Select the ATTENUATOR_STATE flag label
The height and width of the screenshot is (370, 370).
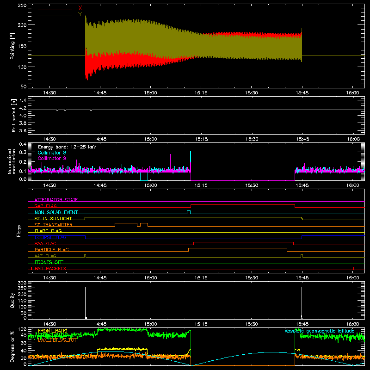(x=56, y=200)
